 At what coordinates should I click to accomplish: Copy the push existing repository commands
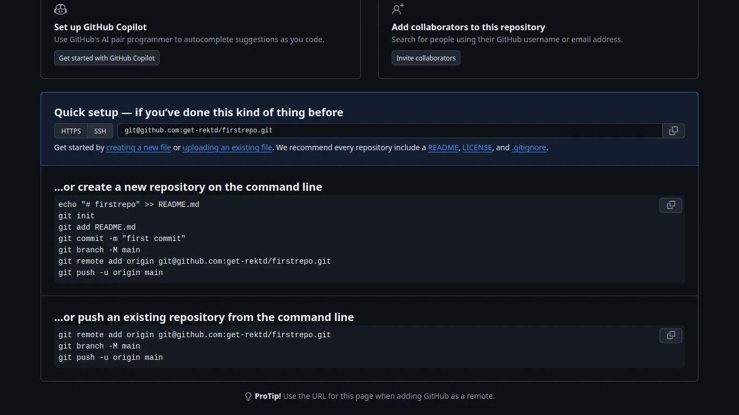coord(670,335)
